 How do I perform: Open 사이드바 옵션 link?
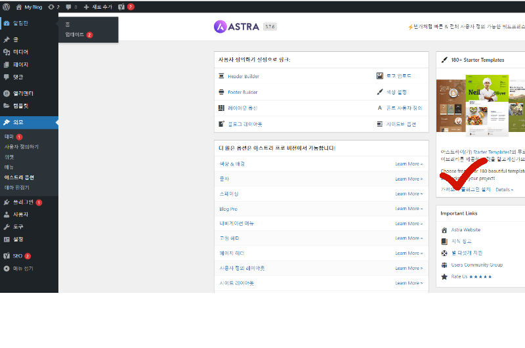click(401, 124)
